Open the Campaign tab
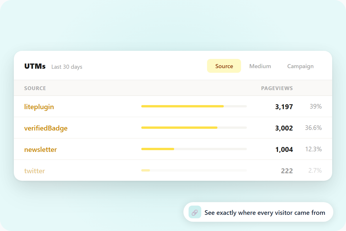Viewport: 346px width, 231px height. tap(300, 66)
